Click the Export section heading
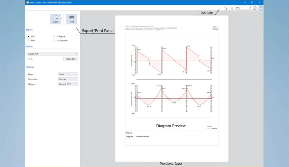 click(x=29, y=30)
